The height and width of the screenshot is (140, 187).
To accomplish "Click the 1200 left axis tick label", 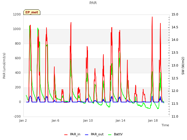I will point(17,14).
